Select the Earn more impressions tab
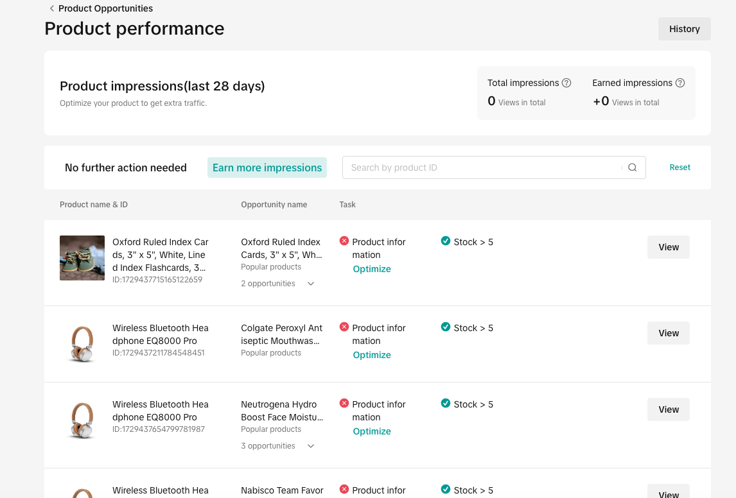 [267, 167]
